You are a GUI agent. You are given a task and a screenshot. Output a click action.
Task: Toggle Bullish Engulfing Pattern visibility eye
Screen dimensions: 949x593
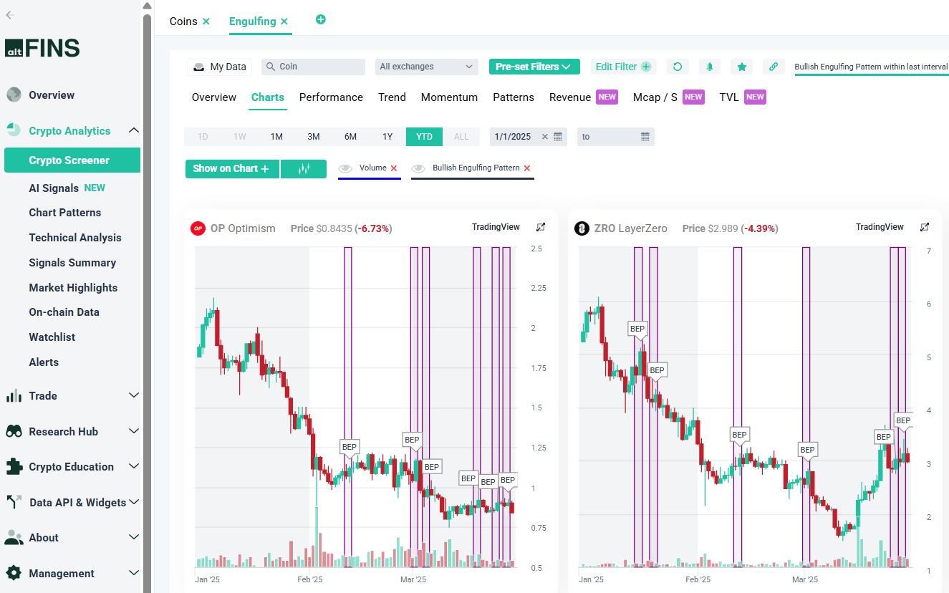tap(418, 168)
